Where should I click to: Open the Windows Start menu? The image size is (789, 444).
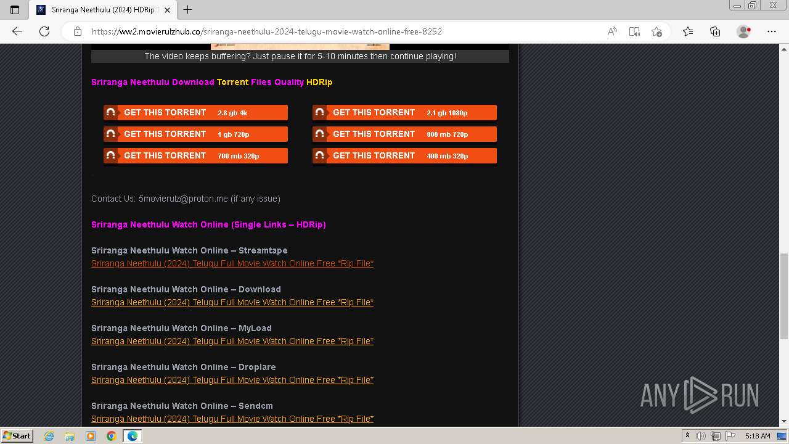(17, 436)
